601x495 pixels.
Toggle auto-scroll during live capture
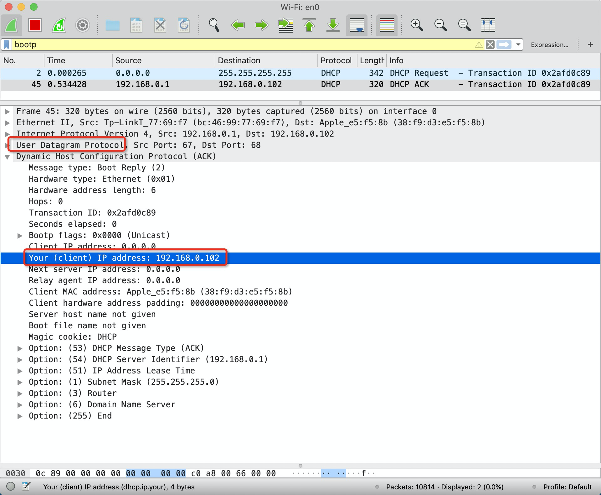click(357, 25)
